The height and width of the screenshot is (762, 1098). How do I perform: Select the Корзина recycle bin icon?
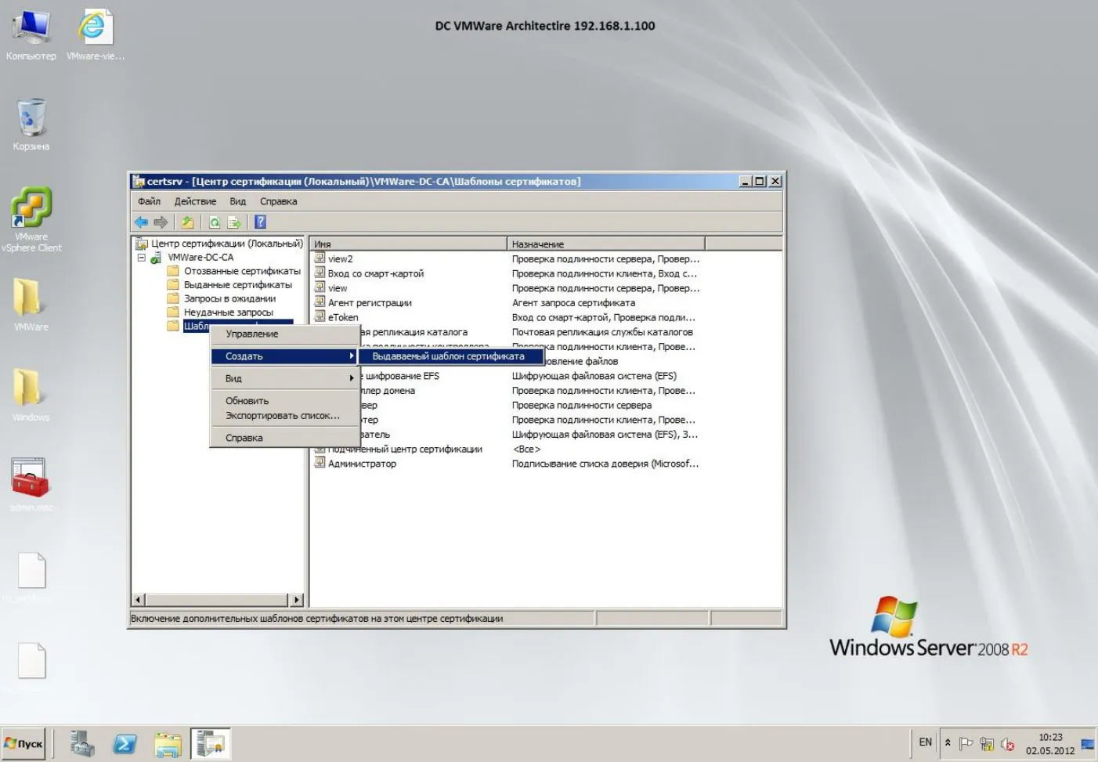point(31,125)
